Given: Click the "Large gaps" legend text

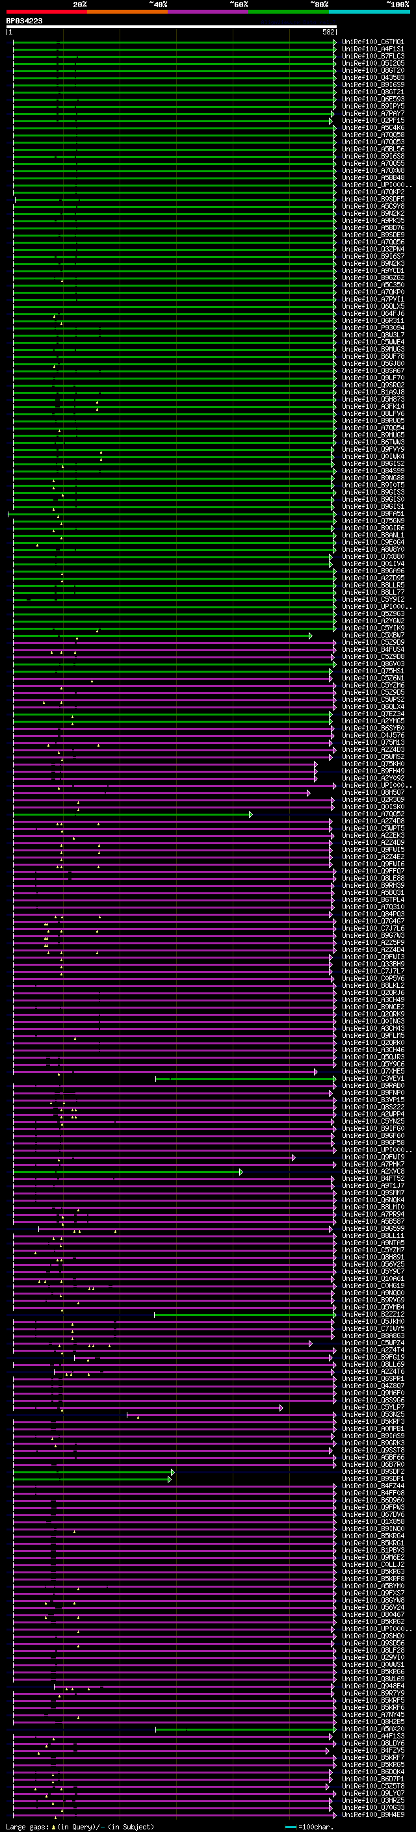Looking at the screenshot, I should pos(28,1826).
